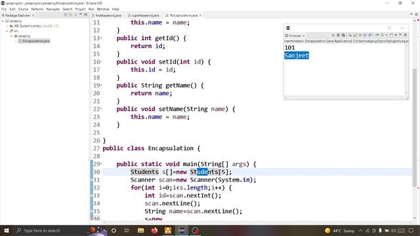Open Task View on the taskbar
This screenshot has height=236, width=420.
coord(127,230)
